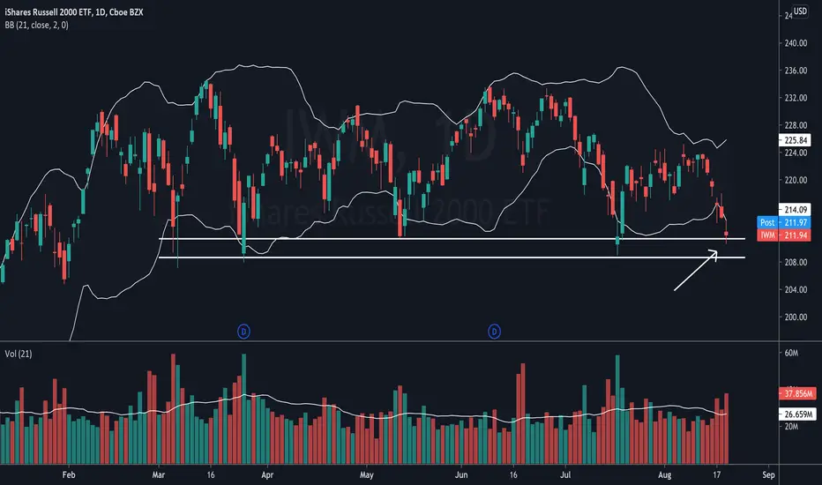
Task: Click the 17 date label after Aug
Action: pyautogui.click(x=717, y=475)
